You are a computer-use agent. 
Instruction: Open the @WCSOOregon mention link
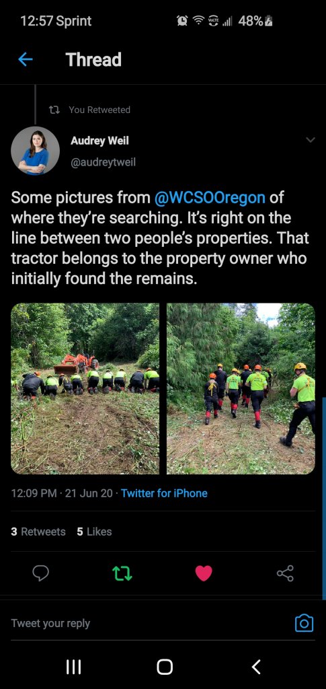click(x=210, y=197)
